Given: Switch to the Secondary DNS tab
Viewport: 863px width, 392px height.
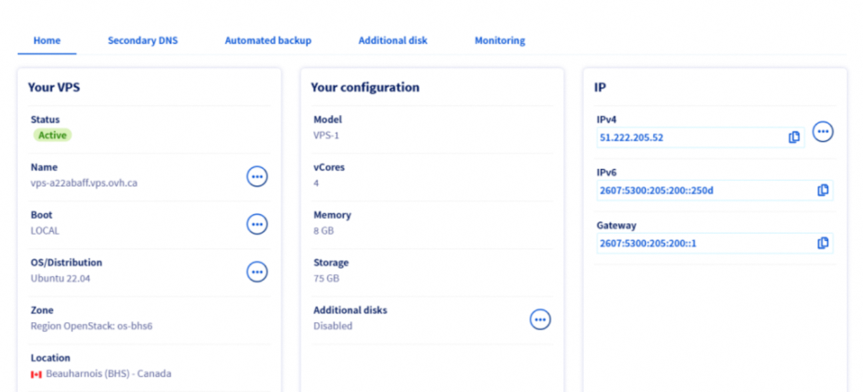Looking at the screenshot, I should coord(143,41).
